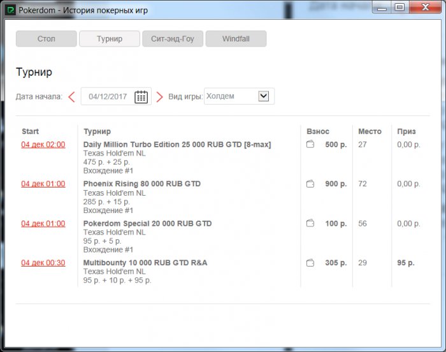Click place value 56
Screen dimensions: 446x352
coord(363,224)
